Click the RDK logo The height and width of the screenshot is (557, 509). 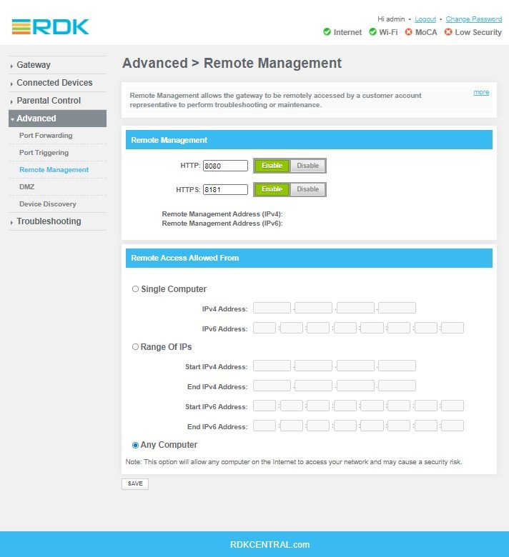tap(51, 27)
